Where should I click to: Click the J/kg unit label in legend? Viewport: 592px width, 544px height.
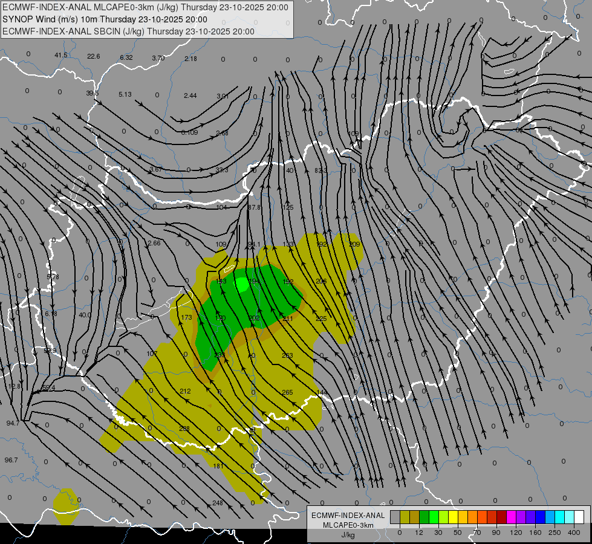click(348, 535)
